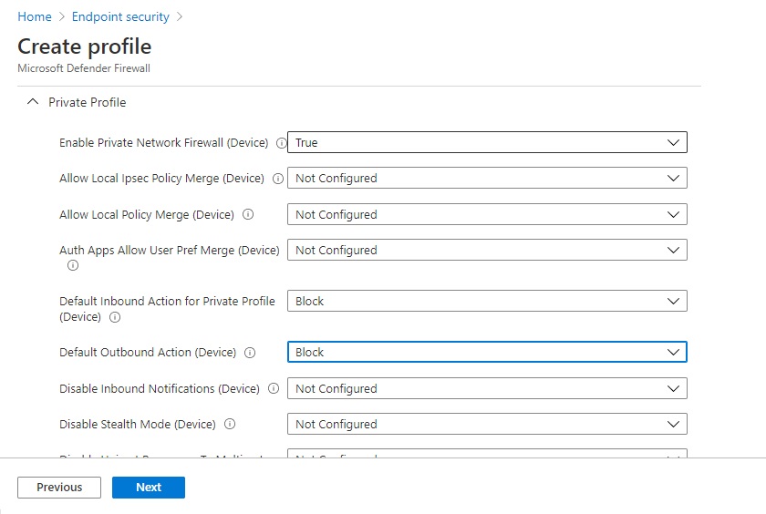The height and width of the screenshot is (514, 766).
Task: Click the Next button
Action: (149, 488)
